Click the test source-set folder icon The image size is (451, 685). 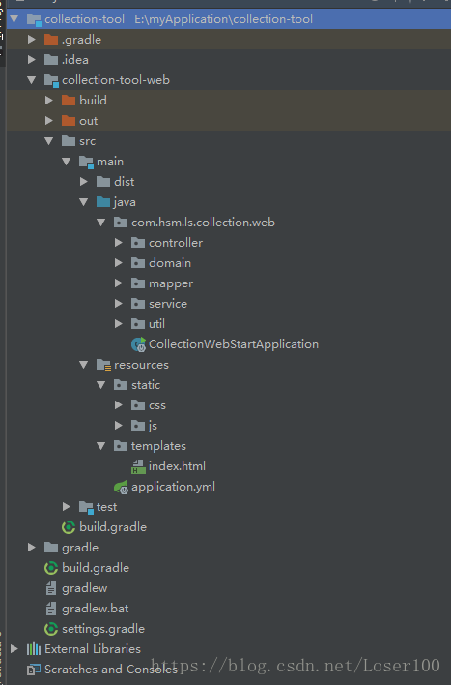point(86,507)
